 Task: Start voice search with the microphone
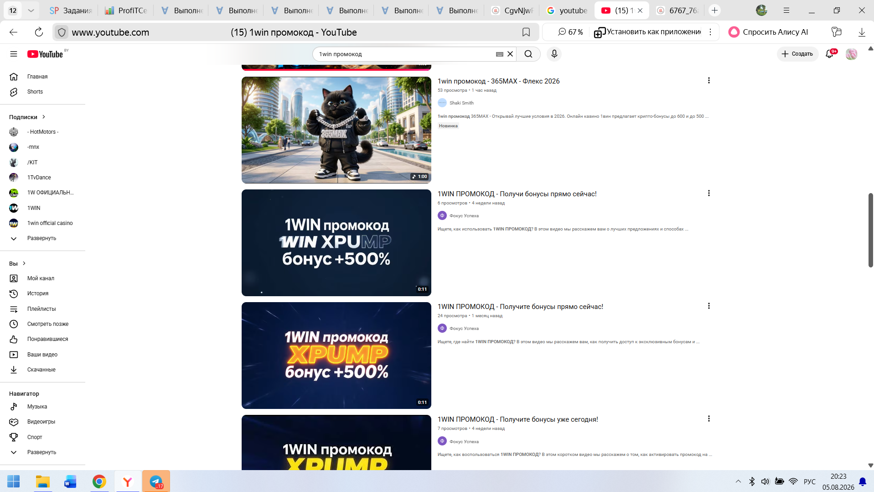click(x=554, y=54)
